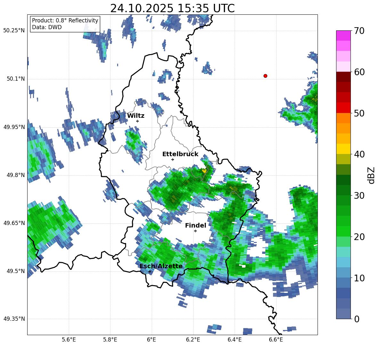
Task: Click the 0 value on colorbar
Action: pyautogui.click(x=357, y=319)
